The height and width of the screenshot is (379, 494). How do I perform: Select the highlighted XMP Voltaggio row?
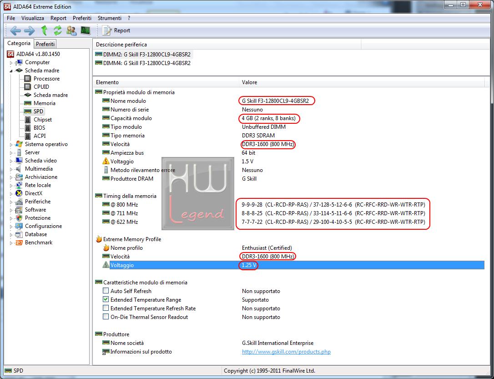293,265
